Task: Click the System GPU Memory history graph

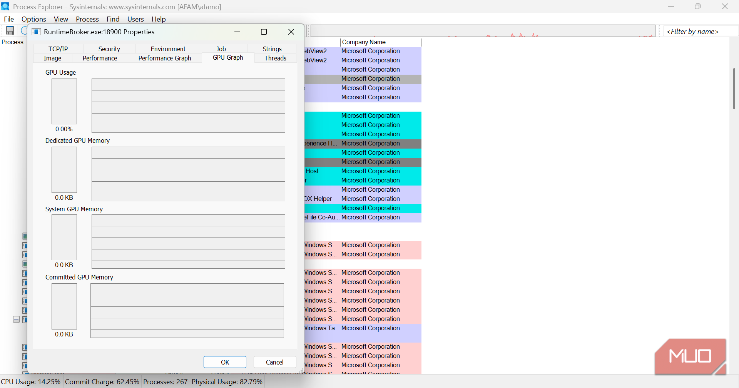Action: click(x=188, y=241)
